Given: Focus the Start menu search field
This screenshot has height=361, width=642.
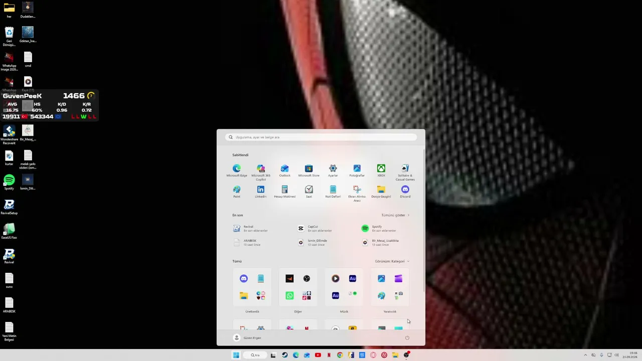Looking at the screenshot, I should 321,137.
